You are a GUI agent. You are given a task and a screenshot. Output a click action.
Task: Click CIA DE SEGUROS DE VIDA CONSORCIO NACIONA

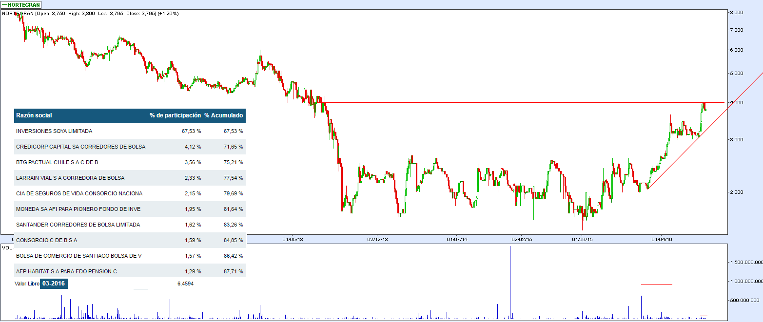(x=79, y=193)
